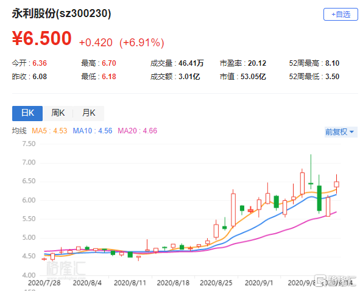Select the 2020/8/11 date axis label
Viewport: 360px width, 291px height.
pyautogui.click(x=130, y=283)
